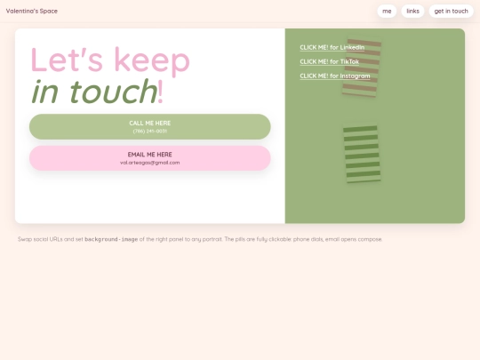Open the CLICK ME! for TikTok link
Screen dimensions: 480x360
pos(330,61)
